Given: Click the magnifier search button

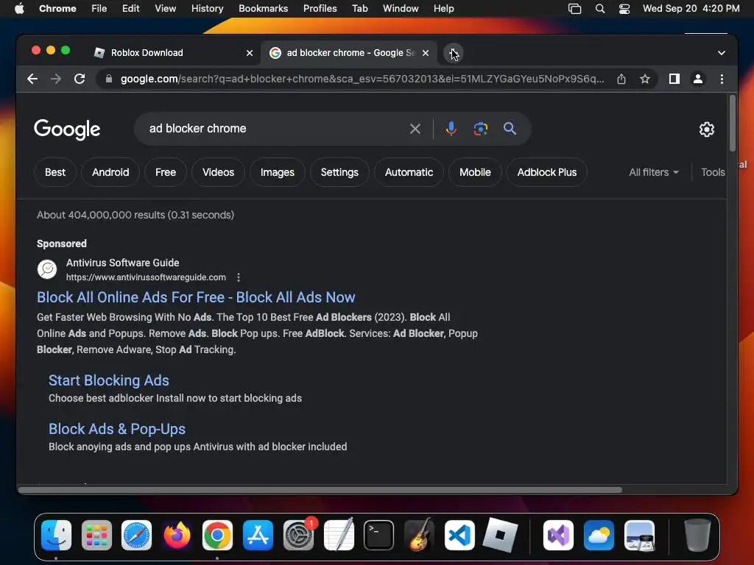Looking at the screenshot, I should pyautogui.click(x=510, y=129).
